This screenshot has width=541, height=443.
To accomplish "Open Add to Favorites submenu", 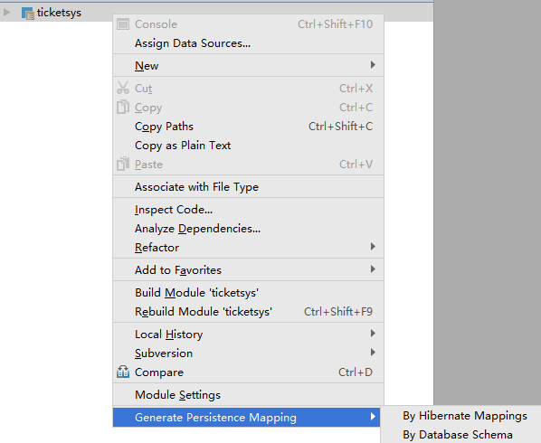I will point(248,270).
